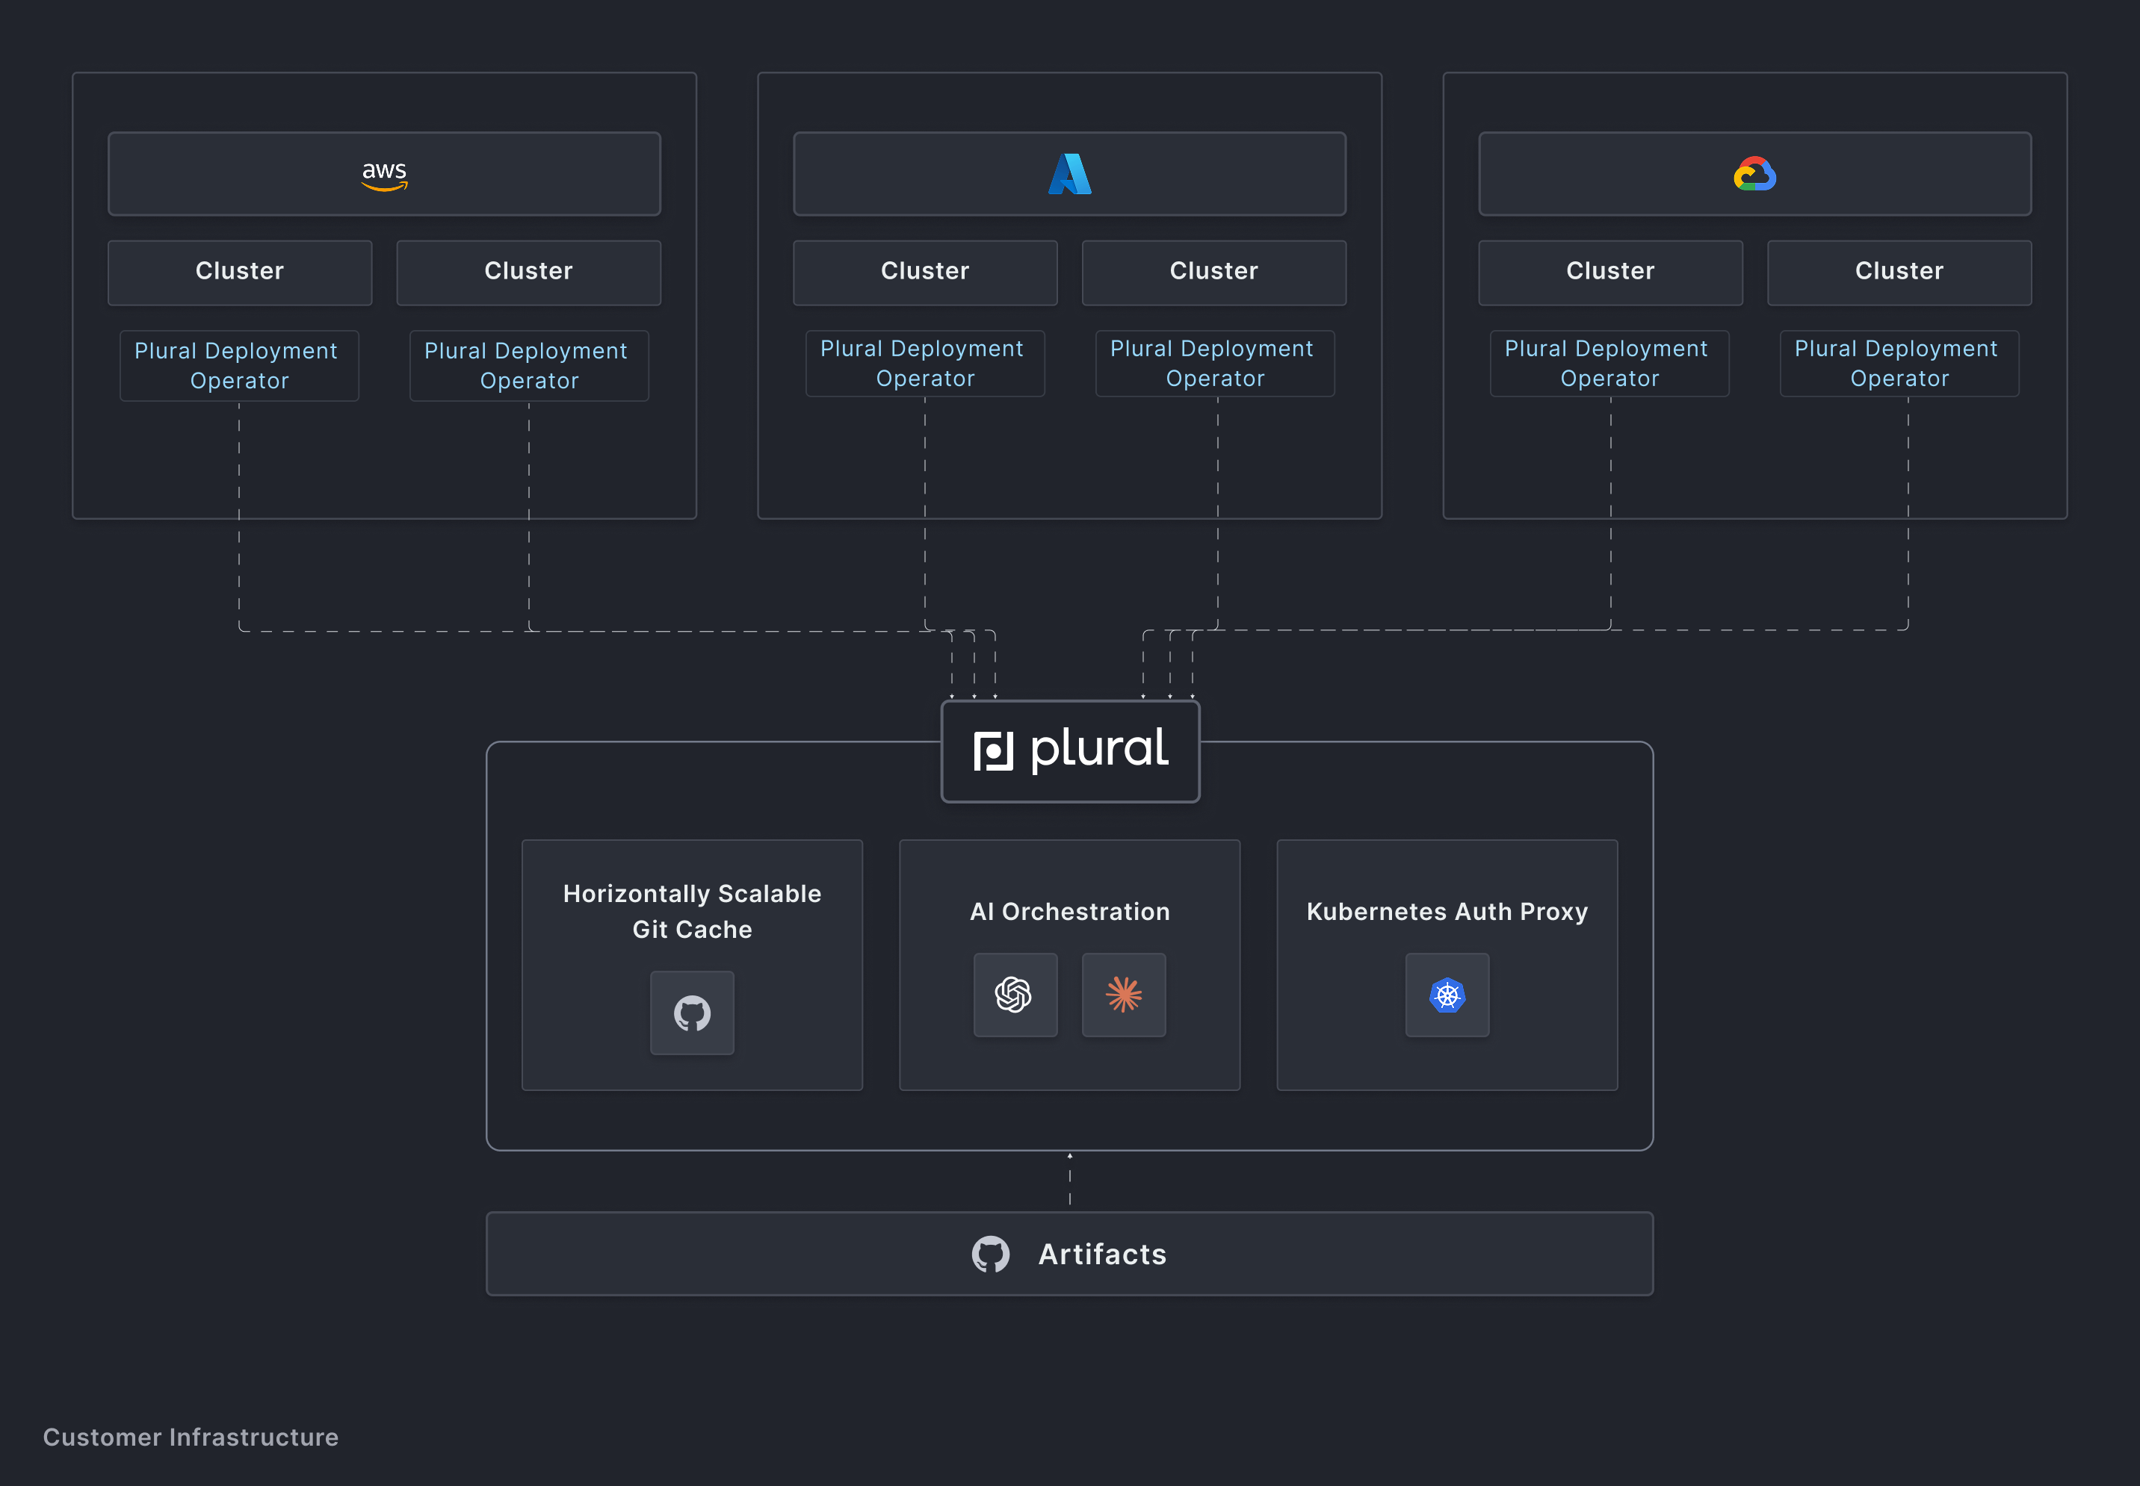The height and width of the screenshot is (1486, 2140).
Task: Click the Plural logo box
Action: tap(1071, 751)
